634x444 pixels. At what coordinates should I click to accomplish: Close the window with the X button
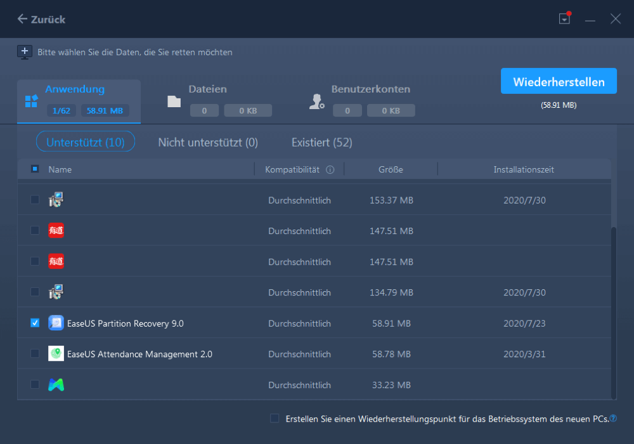coord(616,18)
